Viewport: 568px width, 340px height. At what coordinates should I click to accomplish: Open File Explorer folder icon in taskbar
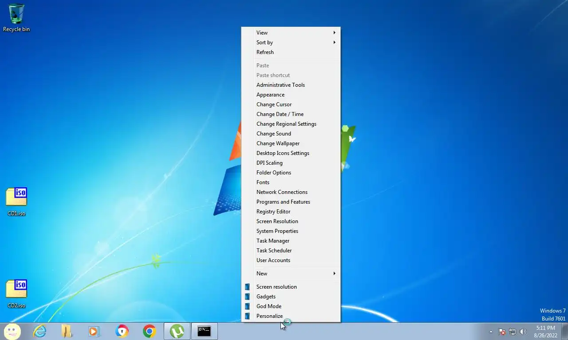(67, 331)
